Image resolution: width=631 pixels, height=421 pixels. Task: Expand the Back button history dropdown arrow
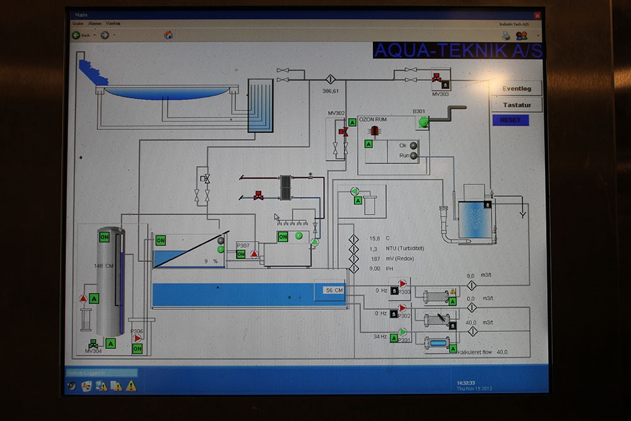click(95, 35)
